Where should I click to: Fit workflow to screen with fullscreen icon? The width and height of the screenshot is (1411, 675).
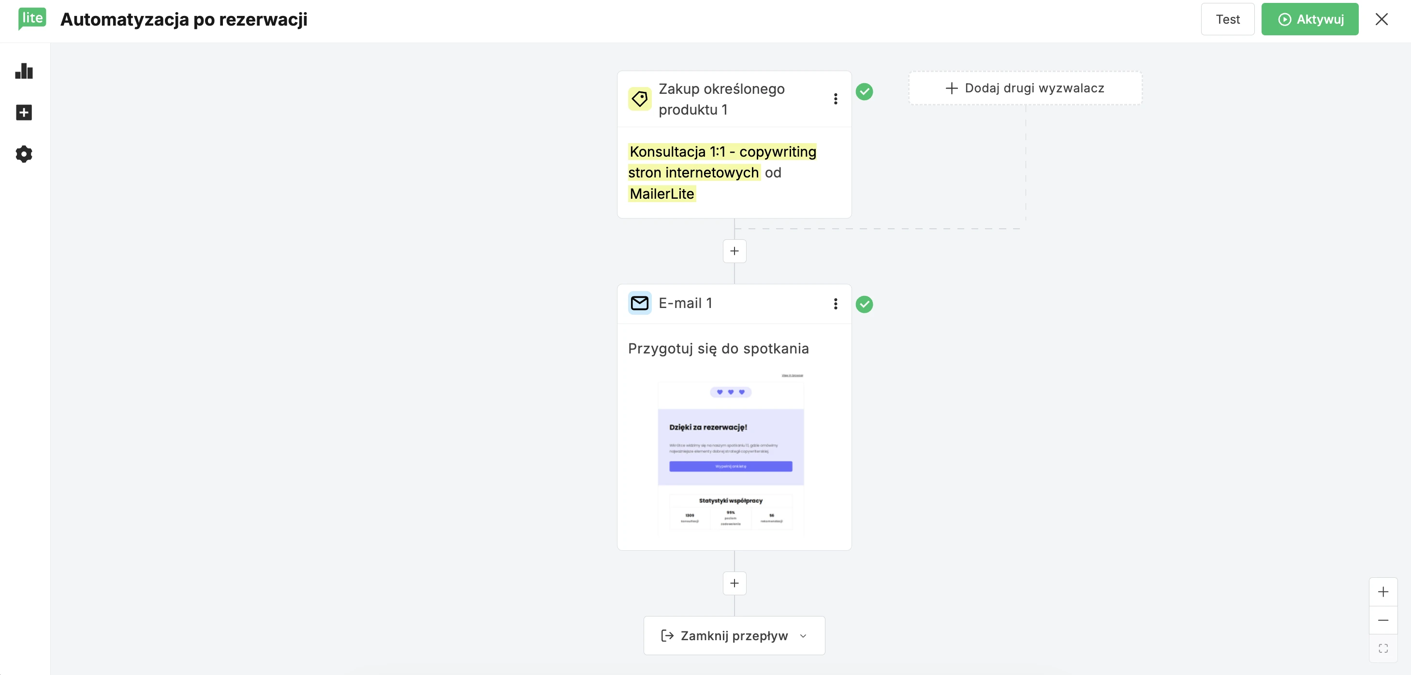[1382, 649]
